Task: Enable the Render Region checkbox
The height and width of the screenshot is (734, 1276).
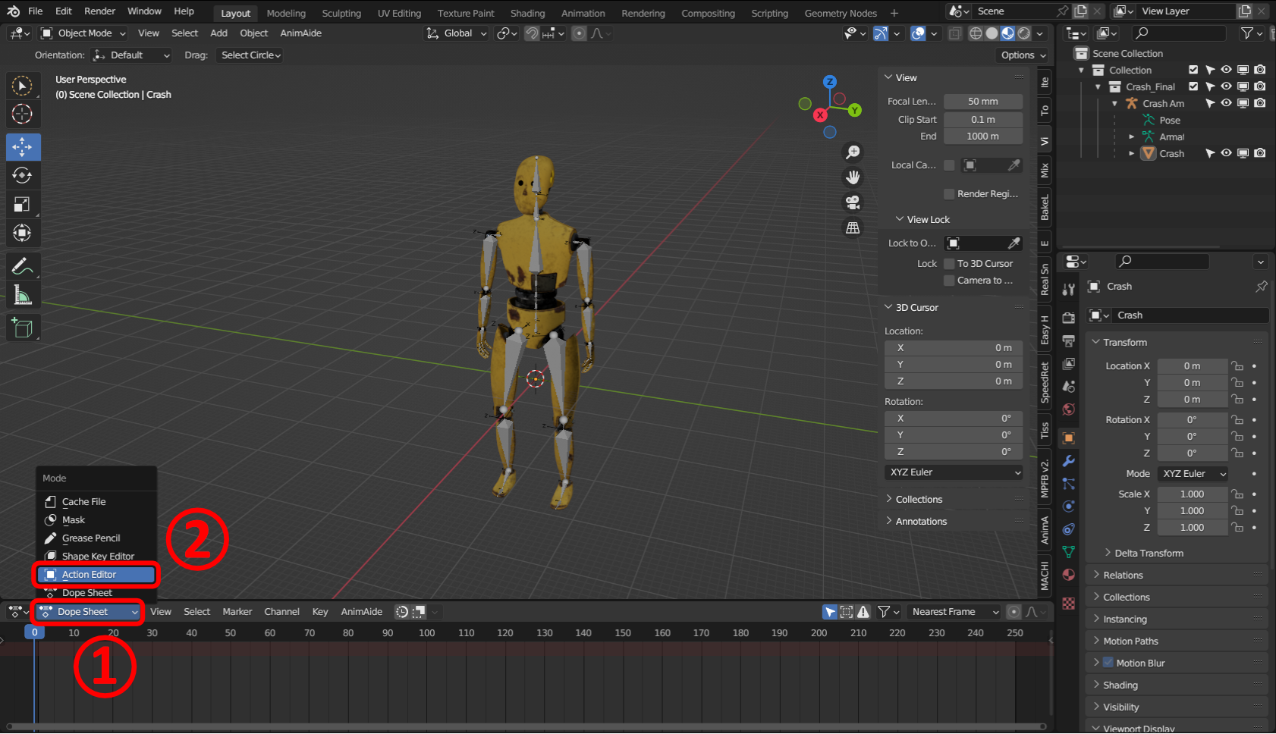Action: 949,194
